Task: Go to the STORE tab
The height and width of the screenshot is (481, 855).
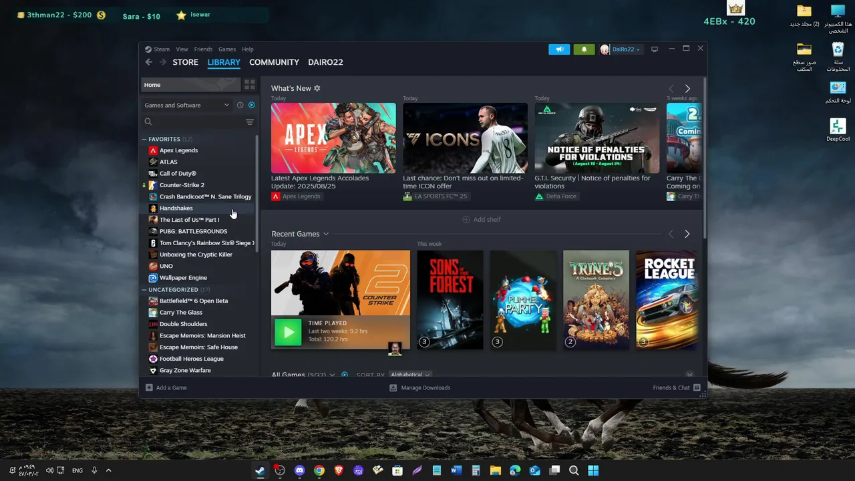Action: pyautogui.click(x=186, y=62)
